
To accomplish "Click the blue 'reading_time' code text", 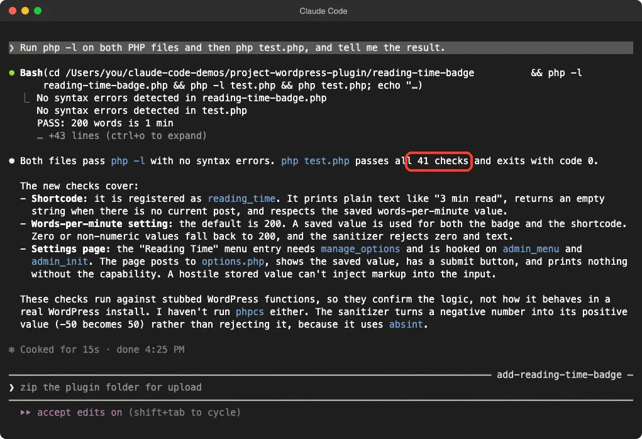I will point(241,199).
